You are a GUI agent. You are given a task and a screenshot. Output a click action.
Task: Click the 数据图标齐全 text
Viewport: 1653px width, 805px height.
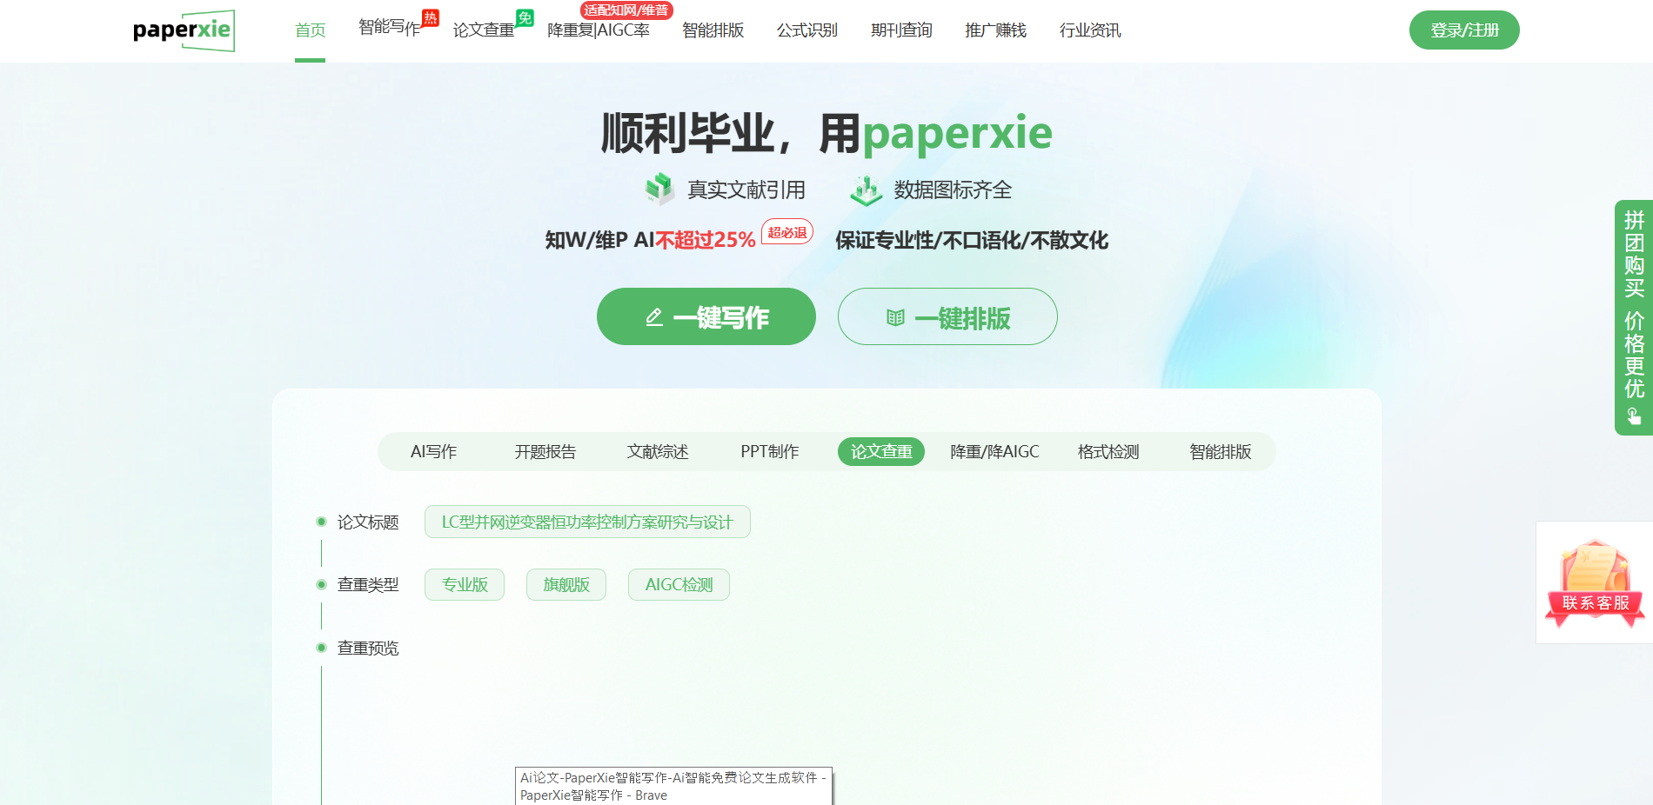pos(953,190)
